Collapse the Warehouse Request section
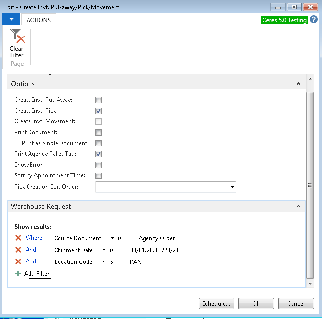Screen dimensions: 322x319 (298, 207)
